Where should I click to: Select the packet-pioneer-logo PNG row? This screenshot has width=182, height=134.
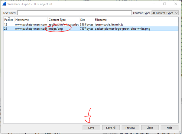[122, 29]
